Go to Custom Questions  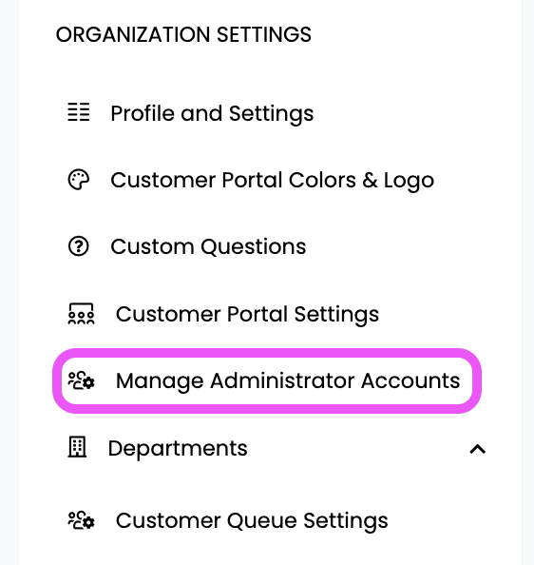pos(208,246)
